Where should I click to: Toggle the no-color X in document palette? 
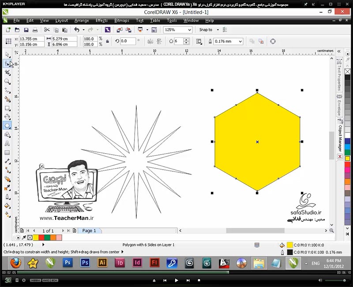click(30, 238)
